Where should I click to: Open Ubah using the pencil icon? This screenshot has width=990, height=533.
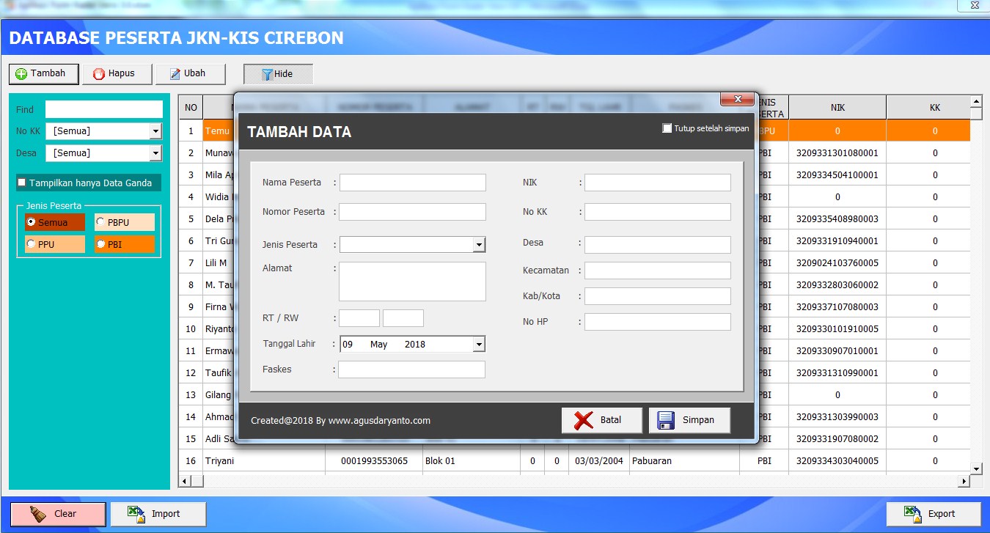(175, 73)
